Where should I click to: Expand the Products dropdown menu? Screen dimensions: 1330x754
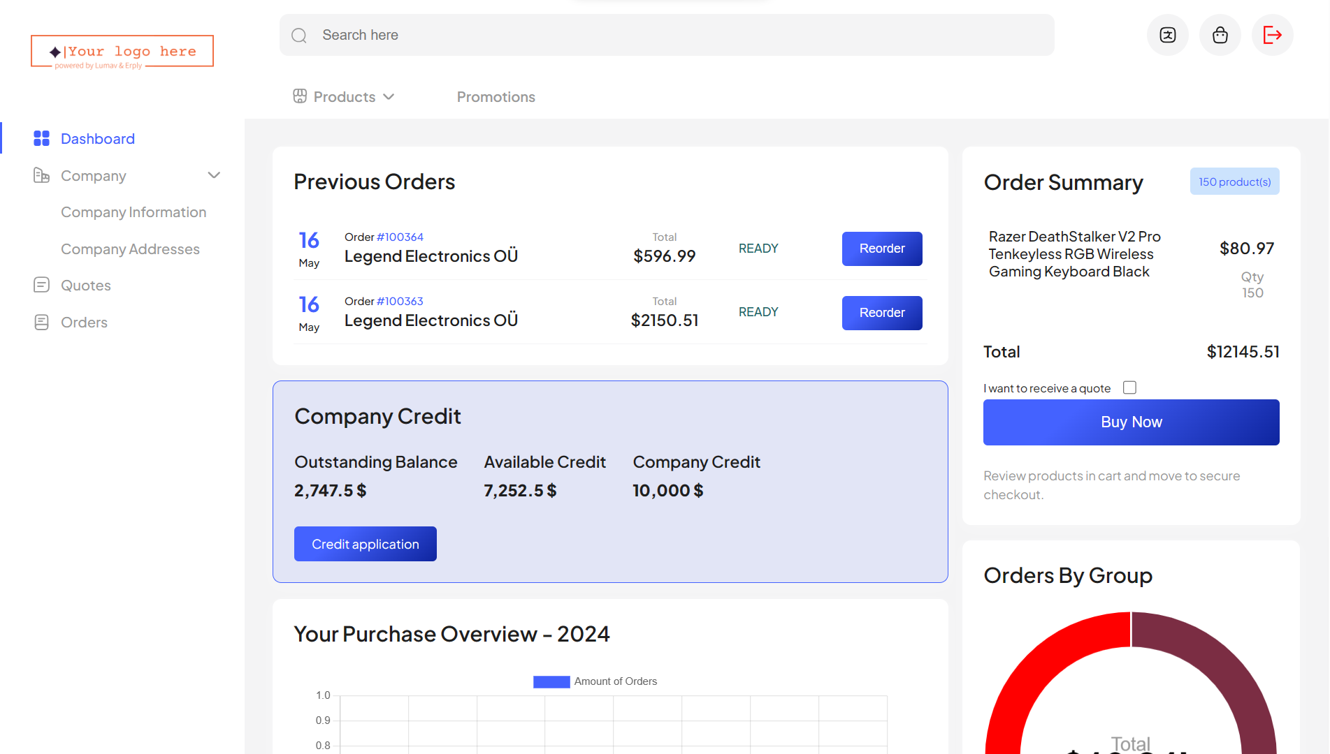click(x=344, y=97)
